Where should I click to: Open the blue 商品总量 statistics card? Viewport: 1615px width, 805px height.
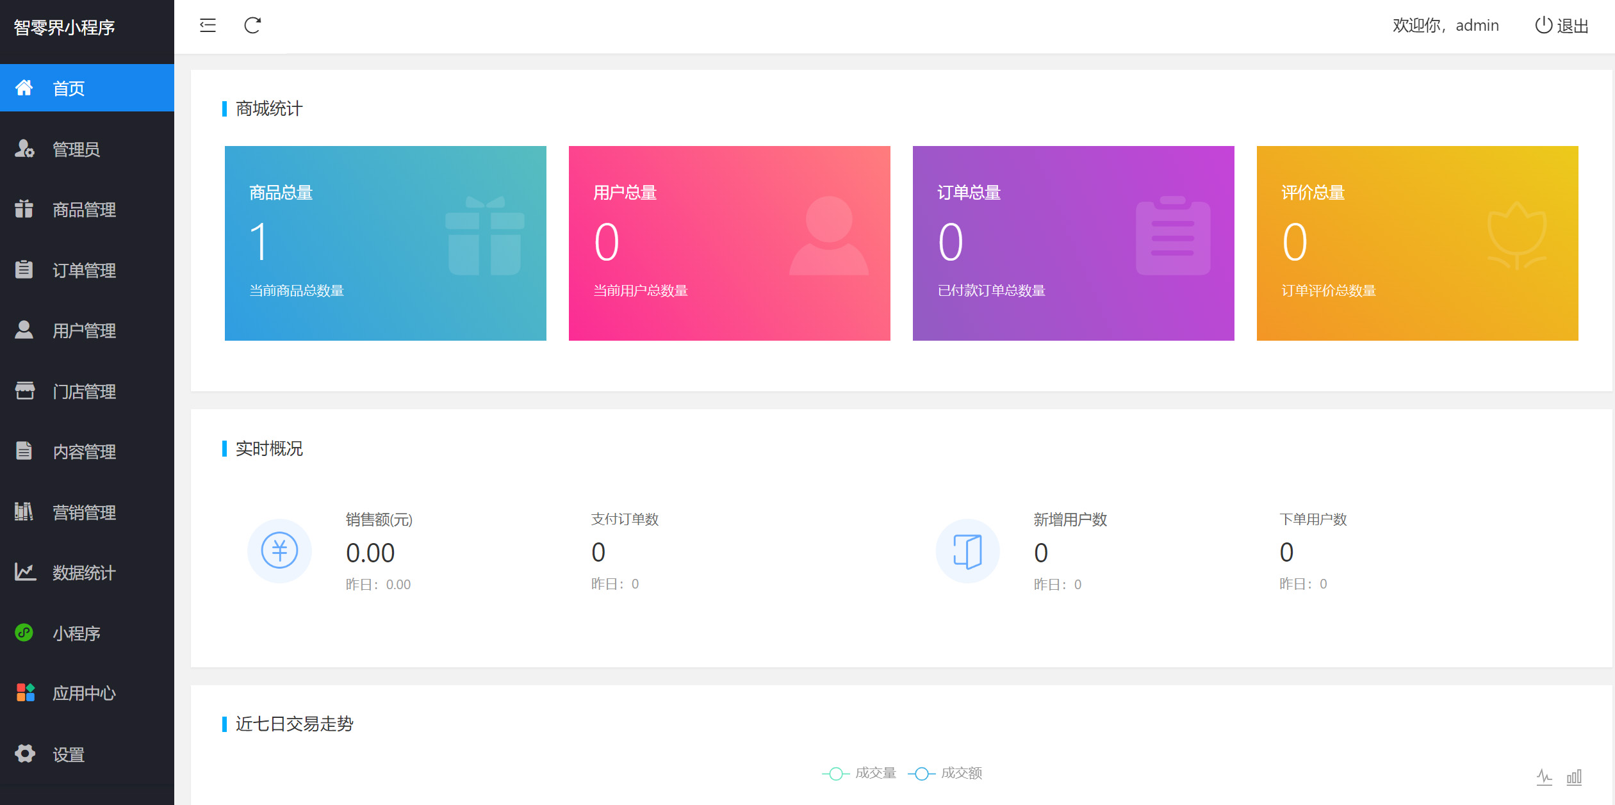385,243
